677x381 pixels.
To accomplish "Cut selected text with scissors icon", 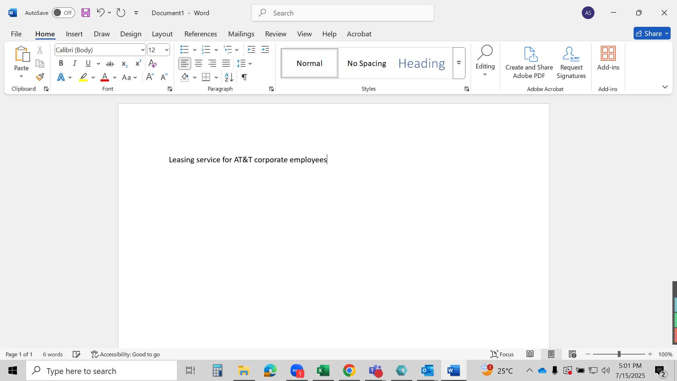I will [40, 50].
